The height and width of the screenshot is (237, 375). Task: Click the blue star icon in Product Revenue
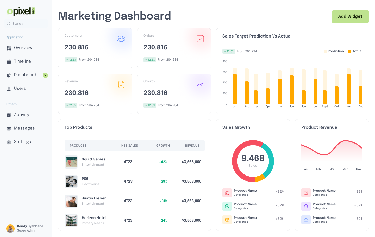(x=306, y=220)
